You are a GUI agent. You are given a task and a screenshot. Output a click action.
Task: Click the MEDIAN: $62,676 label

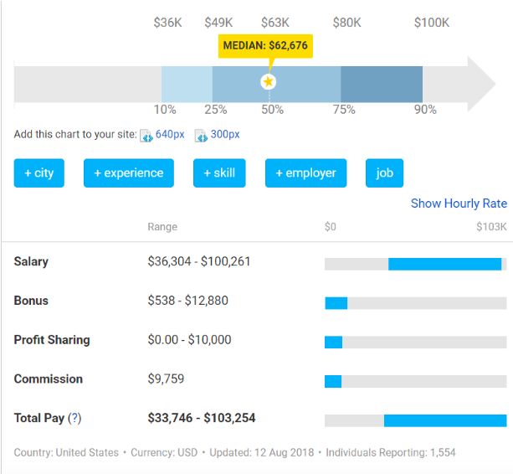265,45
